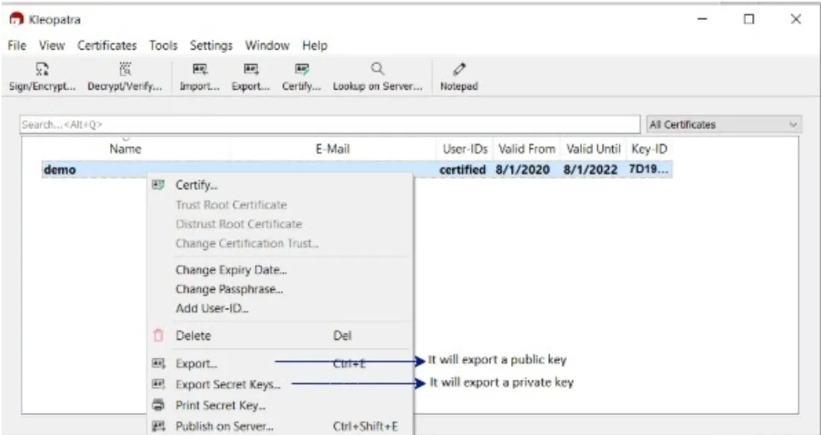The image size is (821, 435).
Task: Sort by the Valid From column header
Action: coord(526,149)
